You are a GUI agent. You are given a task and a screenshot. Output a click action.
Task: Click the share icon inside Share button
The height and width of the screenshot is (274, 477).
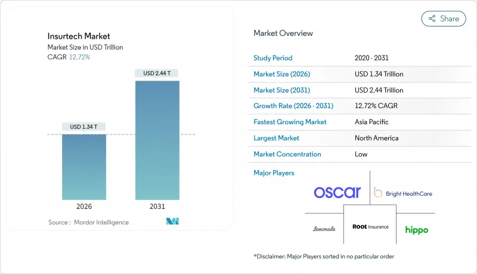(x=432, y=19)
